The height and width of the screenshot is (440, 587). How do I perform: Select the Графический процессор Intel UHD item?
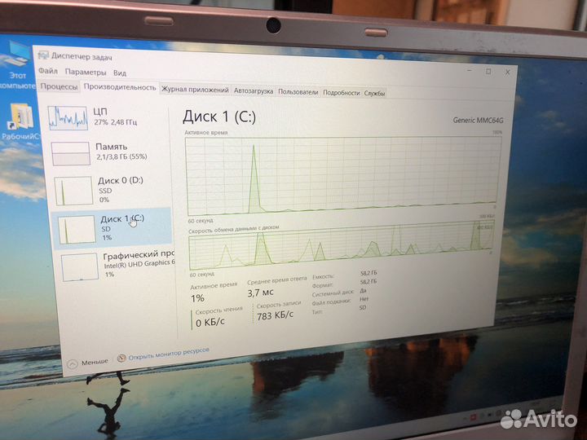coord(79,267)
